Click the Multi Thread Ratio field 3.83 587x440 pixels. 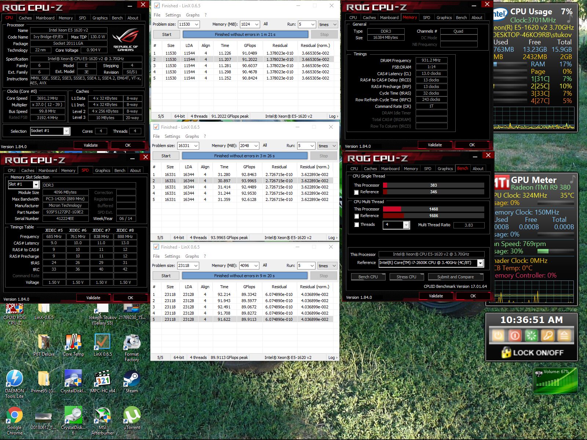click(x=469, y=225)
